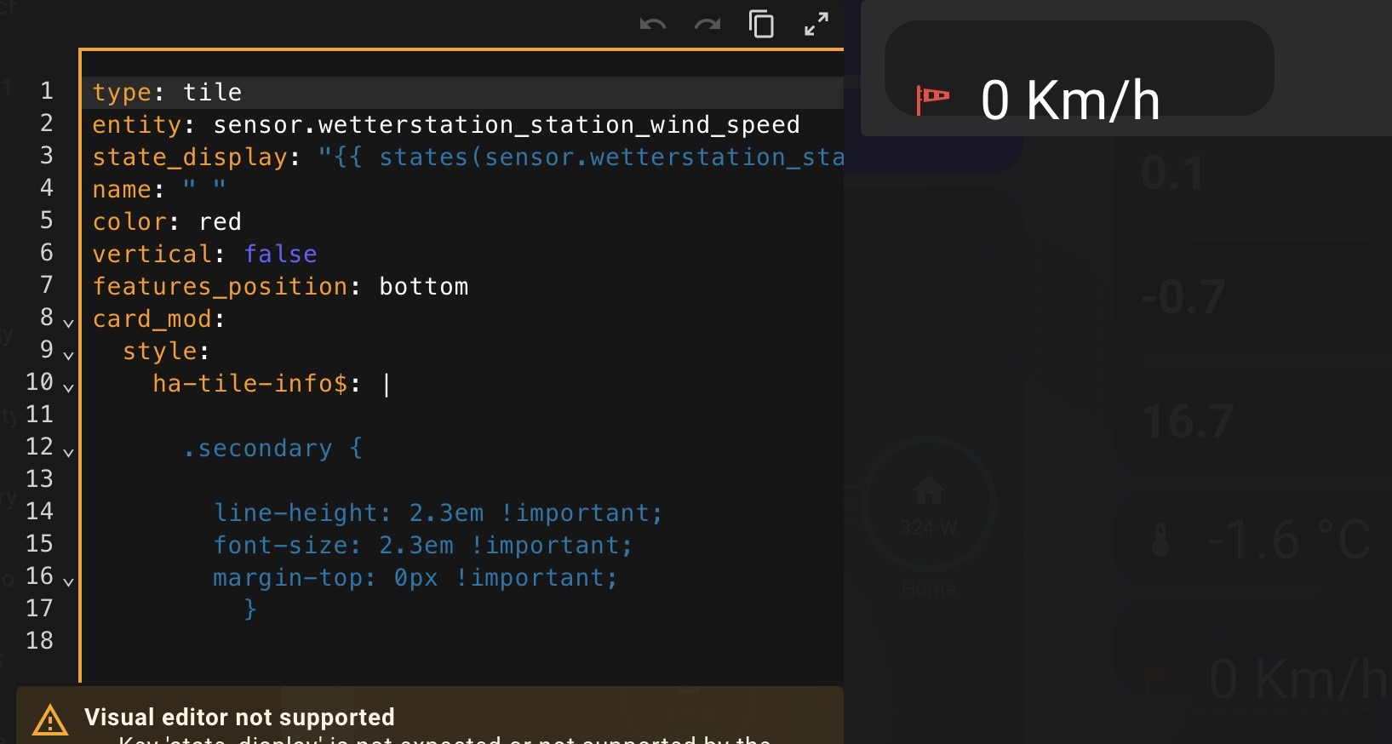
Task: Click the wind speed entity name text
Action: tap(506, 124)
